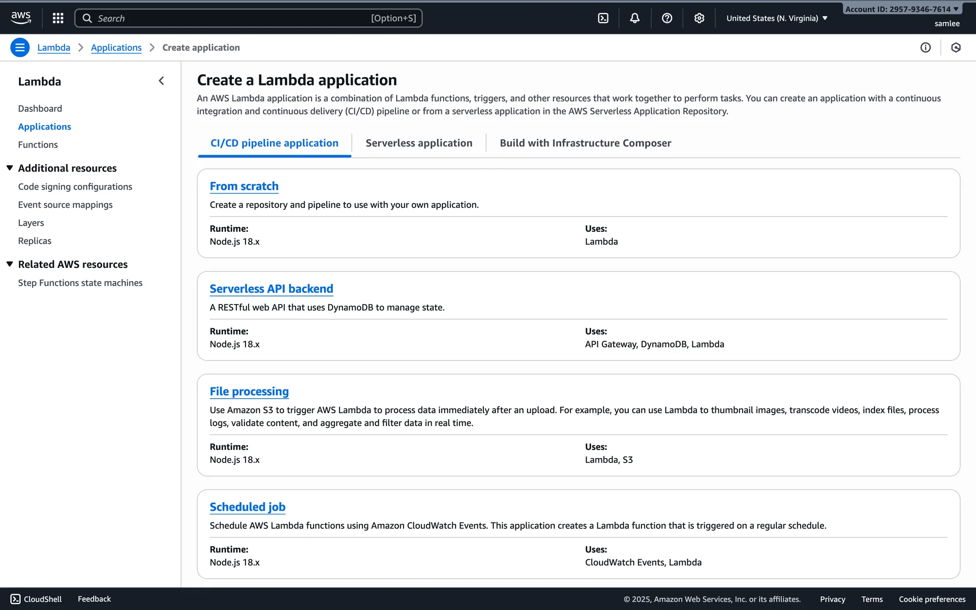Collapse the Related AWS resources section

(x=10, y=264)
